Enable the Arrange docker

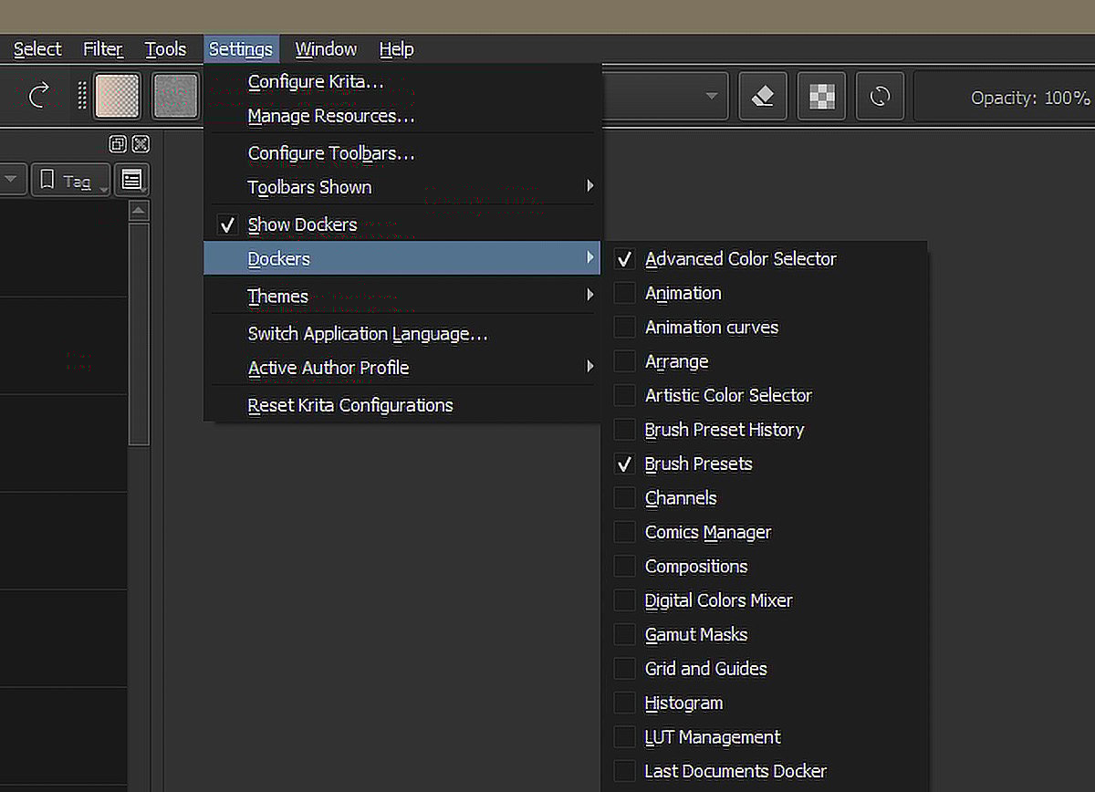click(765, 361)
